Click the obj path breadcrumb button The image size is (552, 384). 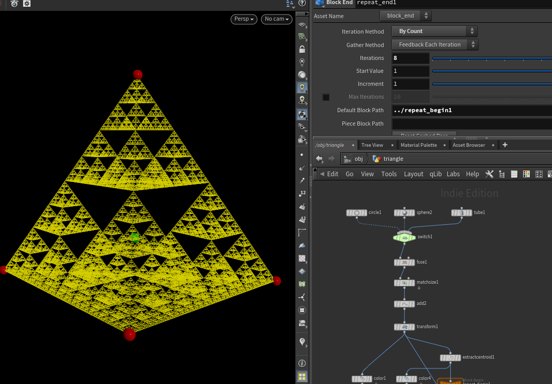point(354,159)
